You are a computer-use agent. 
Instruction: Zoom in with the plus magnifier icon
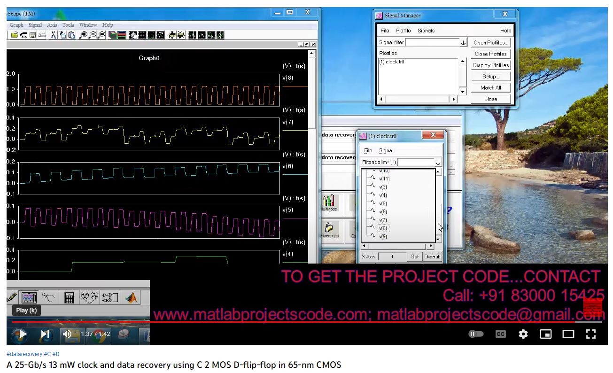83,35
